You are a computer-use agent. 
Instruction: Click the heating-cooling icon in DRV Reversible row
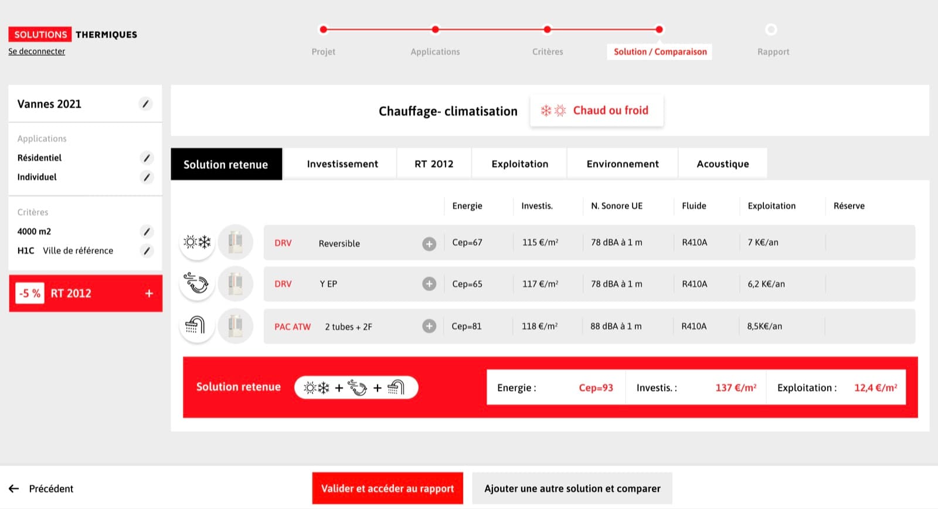(x=197, y=242)
